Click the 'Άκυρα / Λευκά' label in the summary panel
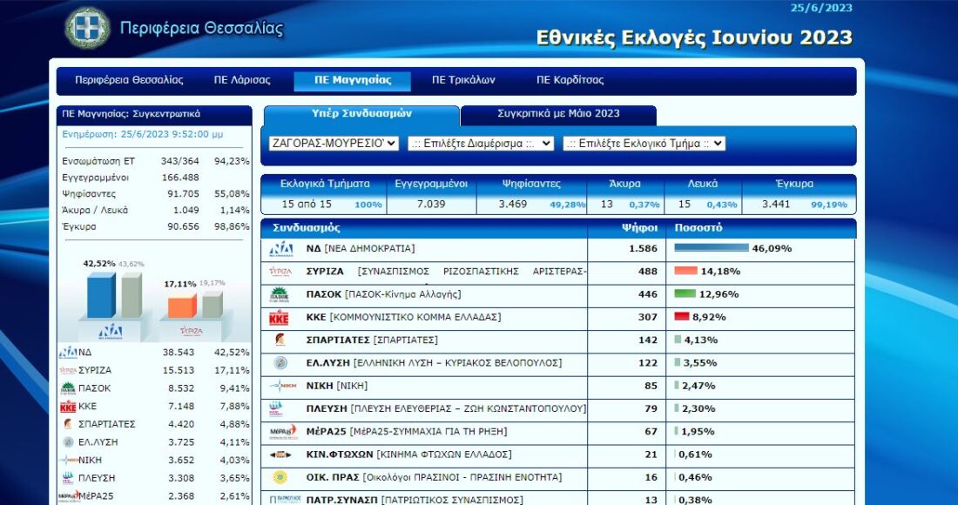Image resolution: width=958 pixels, height=505 pixels. pos(95,210)
